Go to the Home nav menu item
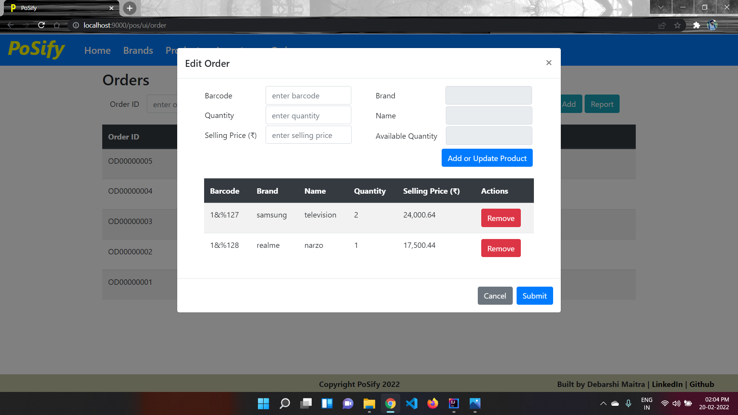The height and width of the screenshot is (415, 738). coord(97,50)
